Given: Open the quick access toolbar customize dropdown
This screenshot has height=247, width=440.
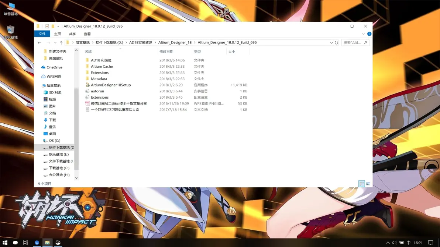Looking at the screenshot, I should [x=58, y=26].
